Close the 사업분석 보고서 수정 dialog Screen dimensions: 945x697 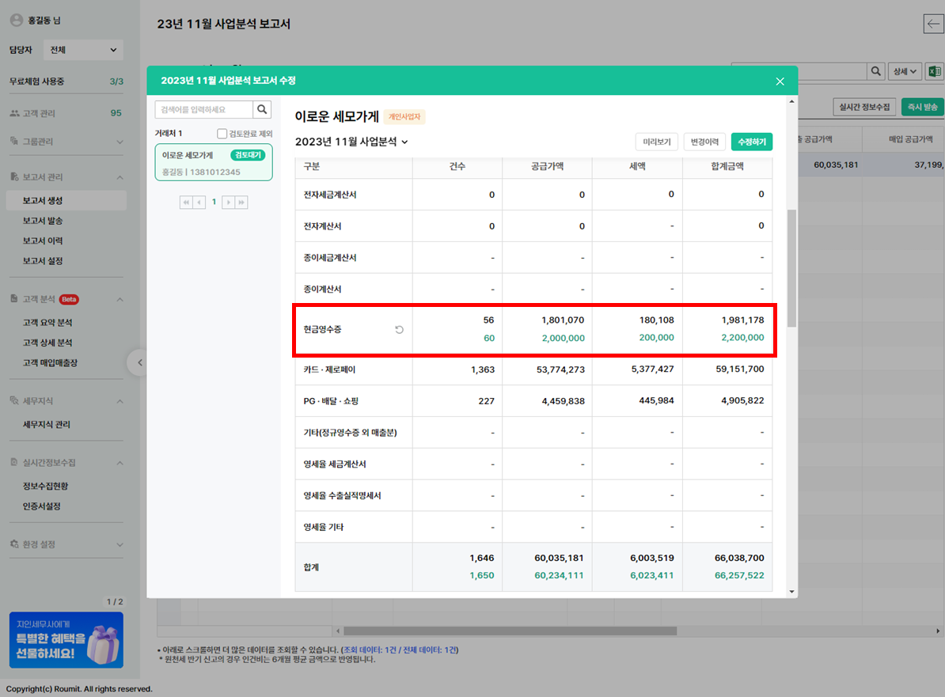click(780, 81)
